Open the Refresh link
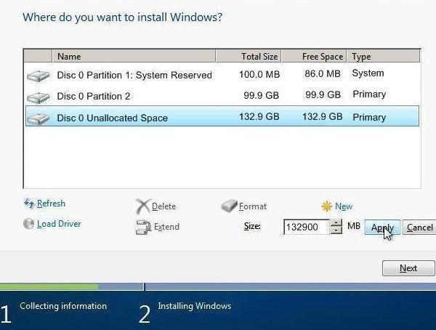The image size is (436, 330). click(51, 204)
